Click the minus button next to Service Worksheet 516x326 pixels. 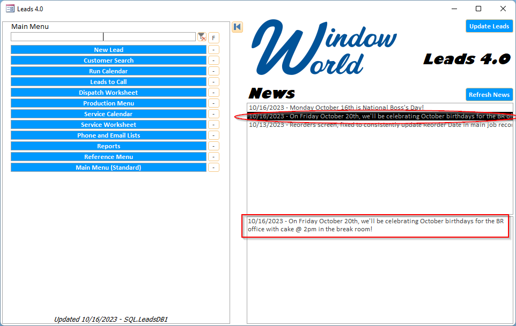213,125
